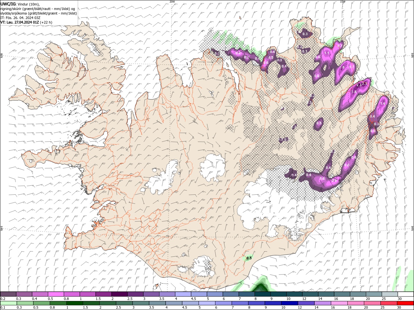Click the bright red swatch ending the lower legend row
Screen dimensions: 414x310
[x=405, y=303]
